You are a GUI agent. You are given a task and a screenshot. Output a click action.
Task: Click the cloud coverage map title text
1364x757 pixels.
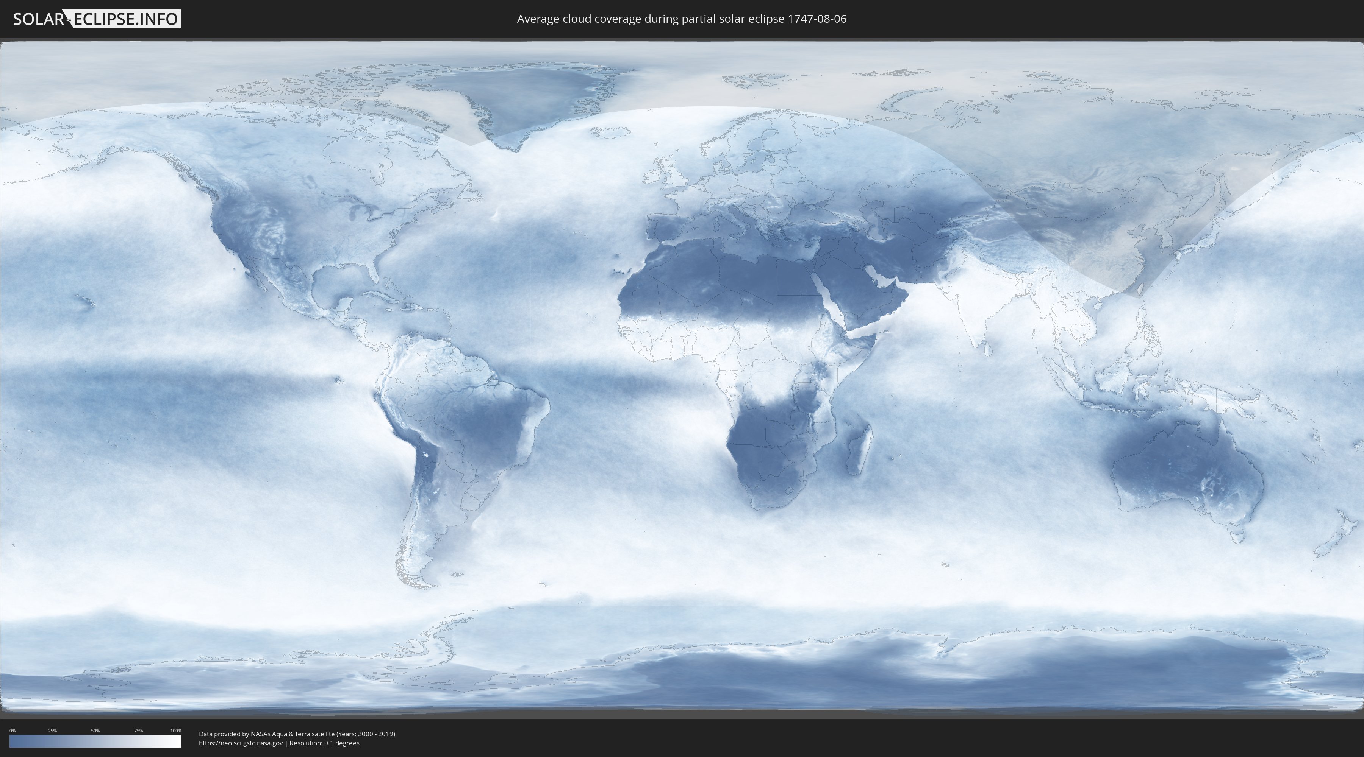pos(682,19)
